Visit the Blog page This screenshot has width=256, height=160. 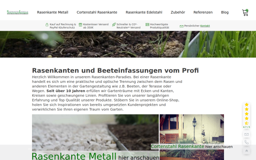point(225,12)
